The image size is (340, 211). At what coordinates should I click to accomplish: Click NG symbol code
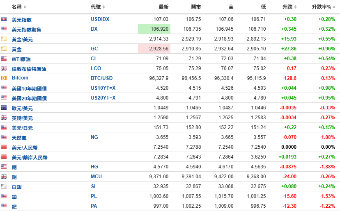pos(94,137)
